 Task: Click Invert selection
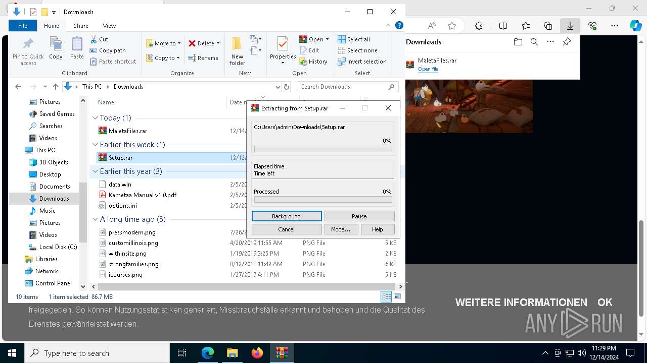pyautogui.click(x=362, y=62)
